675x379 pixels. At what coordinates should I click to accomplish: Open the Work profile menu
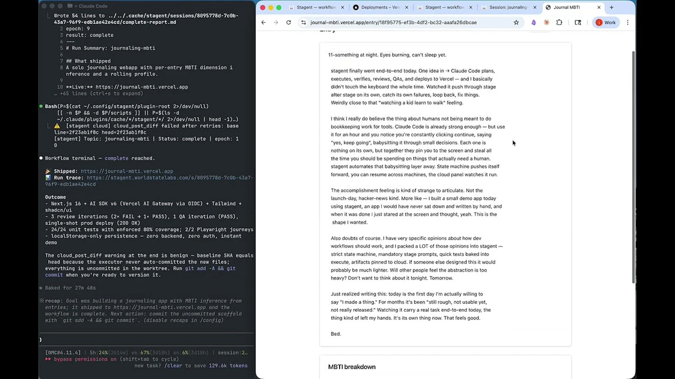coord(606,22)
